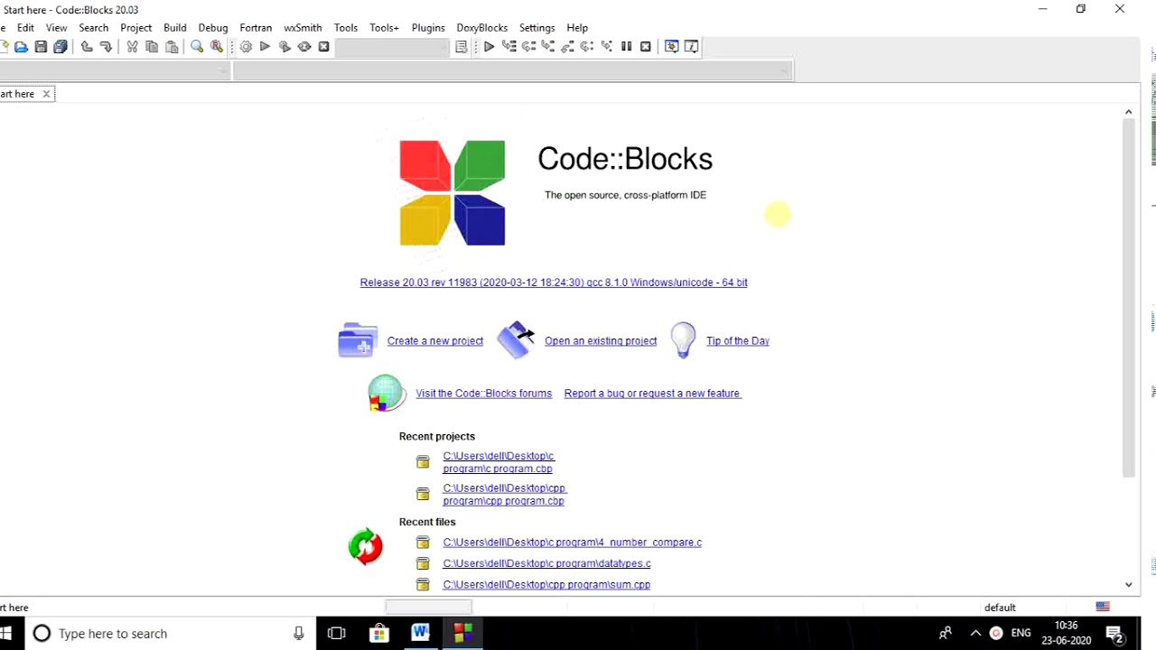Click the Run to cursor debug icon

[508, 47]
